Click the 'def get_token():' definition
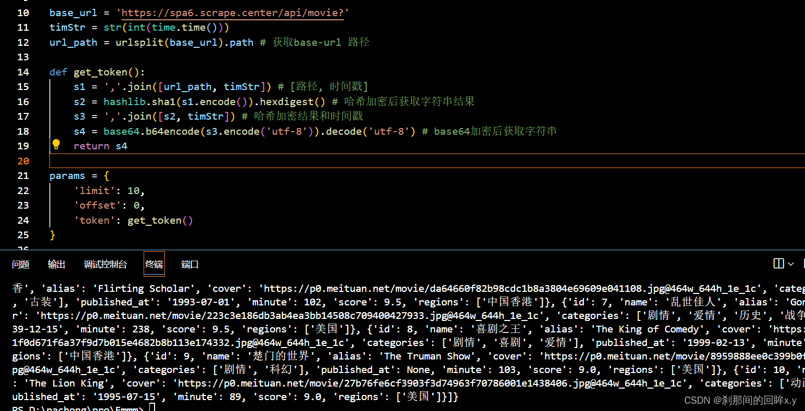This screenshot has width=805, height=411. tap(97, 72)
